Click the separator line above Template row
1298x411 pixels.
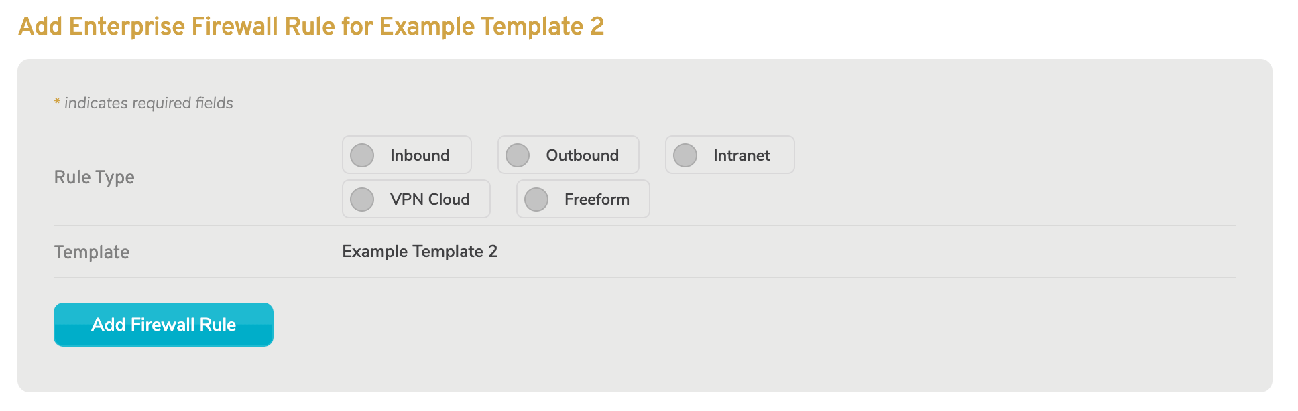[x=644, y=226]
